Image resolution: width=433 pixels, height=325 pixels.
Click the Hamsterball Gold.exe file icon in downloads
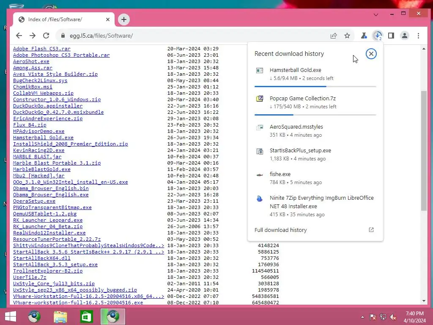click(x=260, y=71)
